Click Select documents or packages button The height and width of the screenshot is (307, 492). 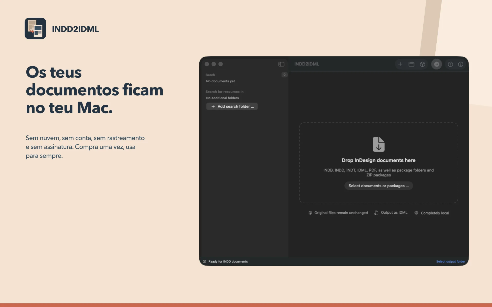(378, 186)
